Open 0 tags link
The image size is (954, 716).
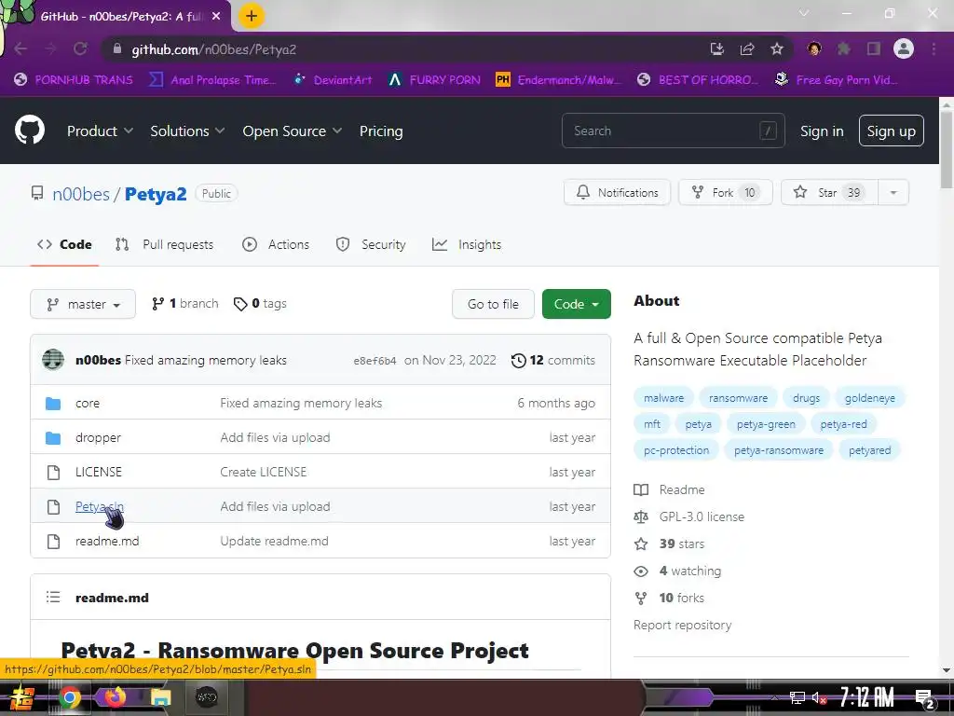pos(261,303)
